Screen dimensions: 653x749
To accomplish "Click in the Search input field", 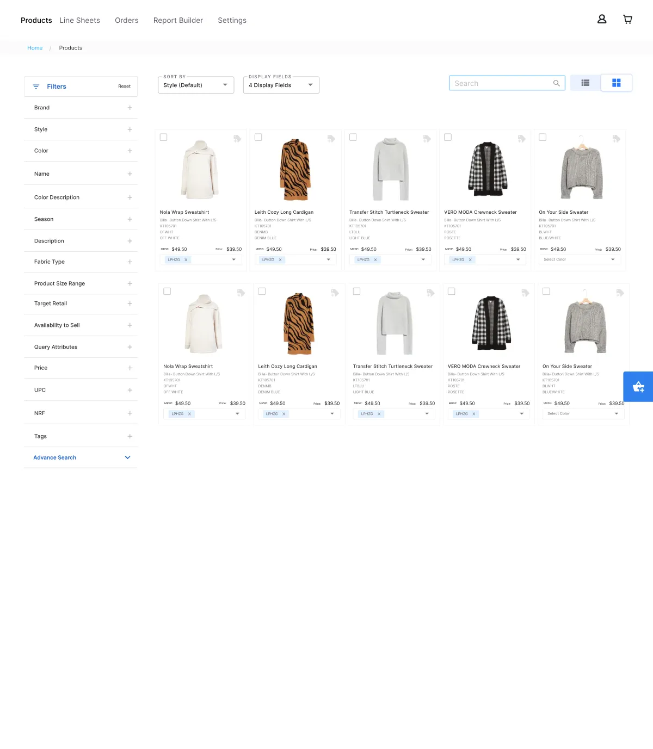I will [507, 83].
